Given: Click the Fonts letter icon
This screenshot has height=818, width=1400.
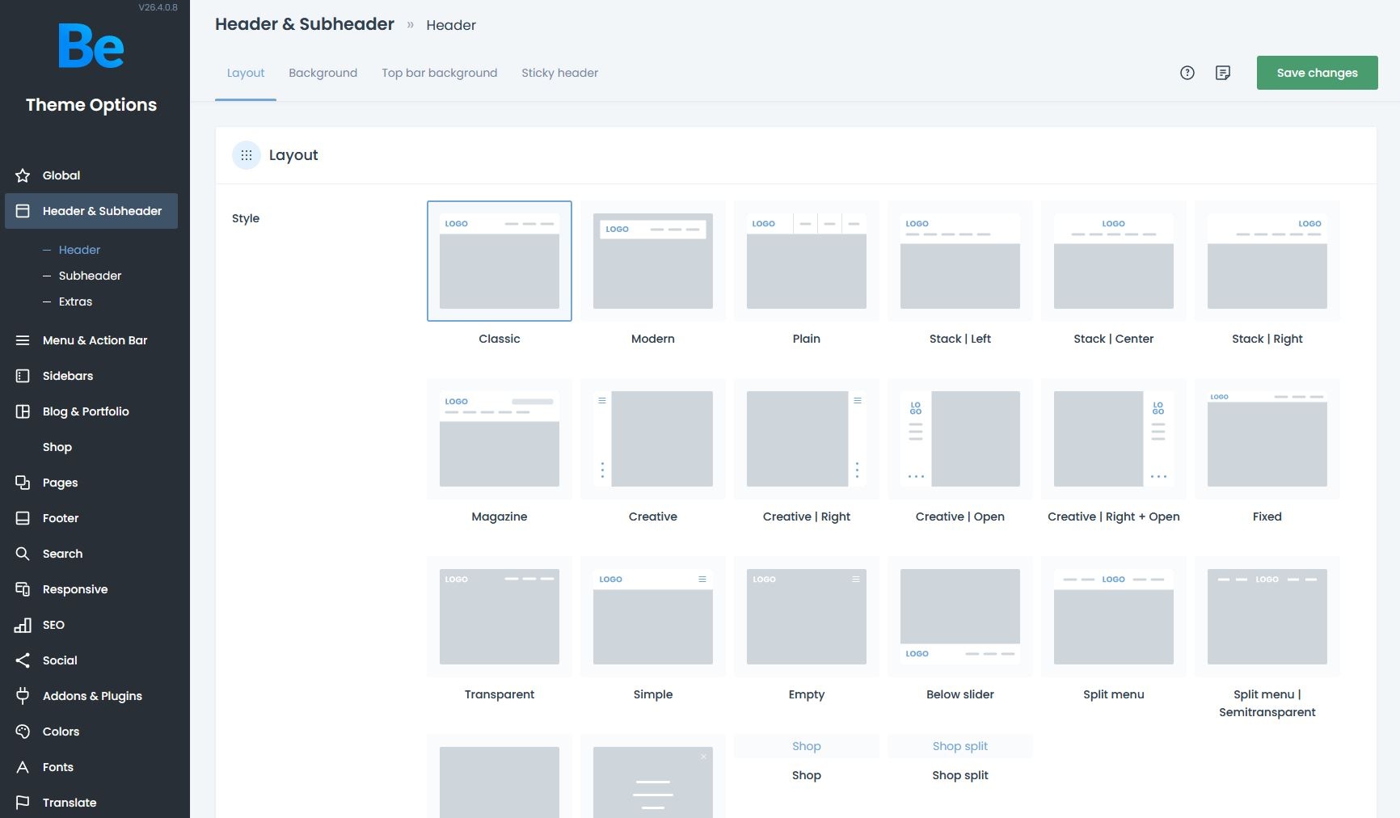Looking at the screenshot, I should 23,767.
